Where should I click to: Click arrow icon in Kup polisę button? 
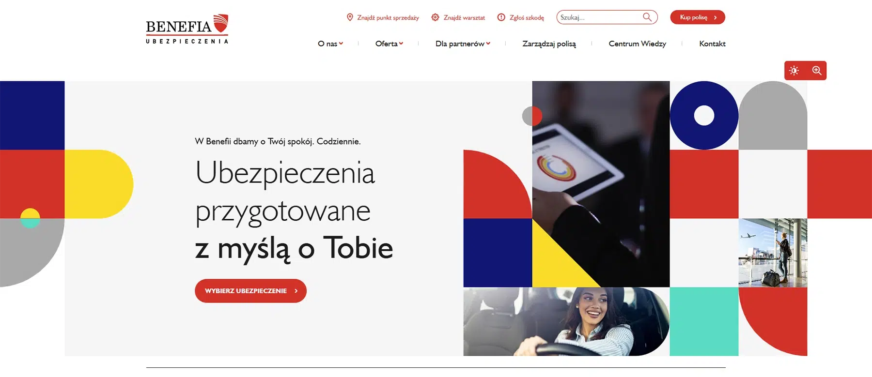click(x=715, y=17)
